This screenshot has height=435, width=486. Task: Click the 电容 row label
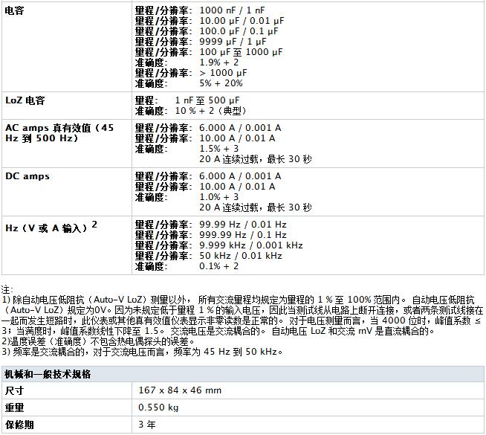(x=15, y=10)
